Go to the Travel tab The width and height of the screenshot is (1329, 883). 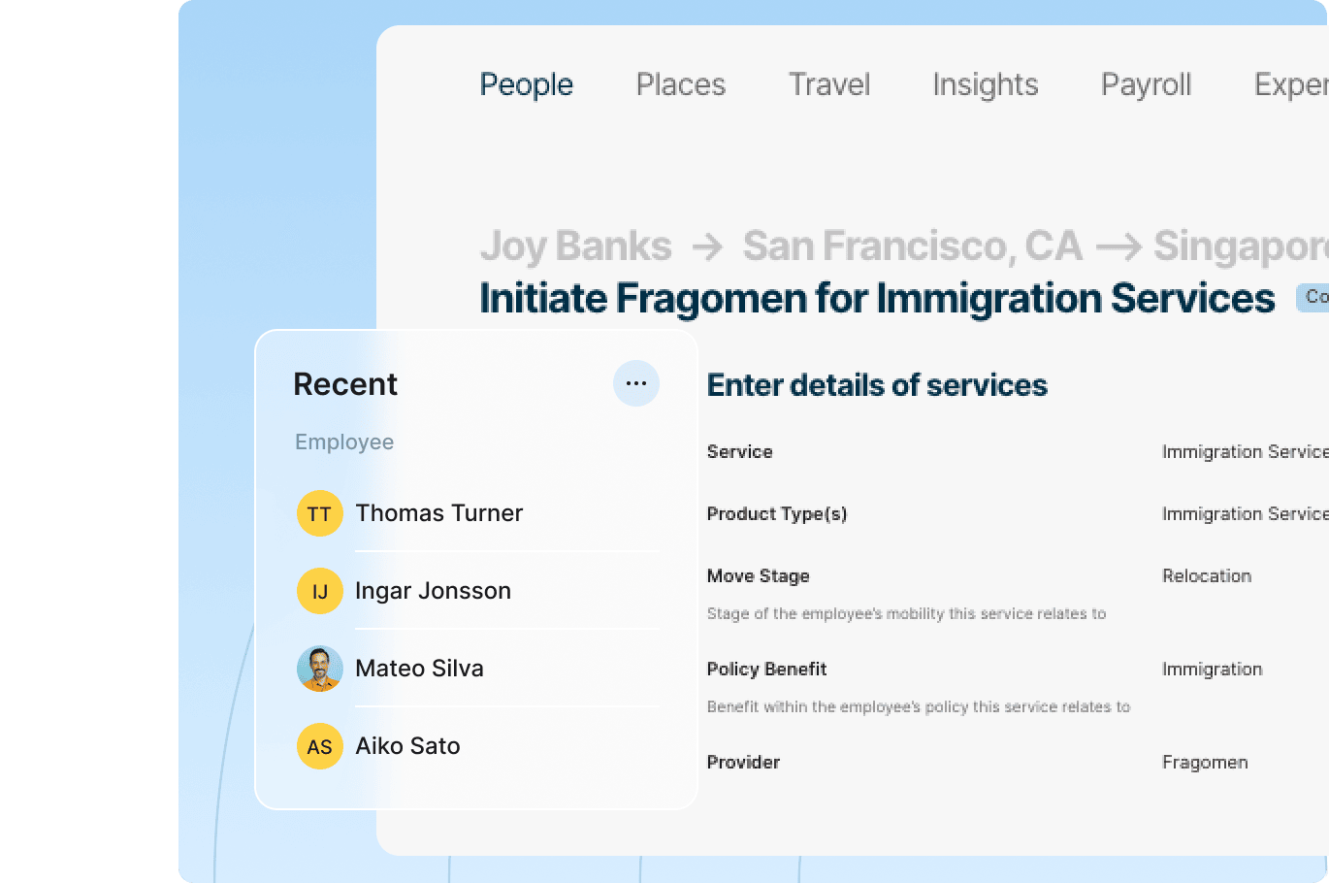828,84
